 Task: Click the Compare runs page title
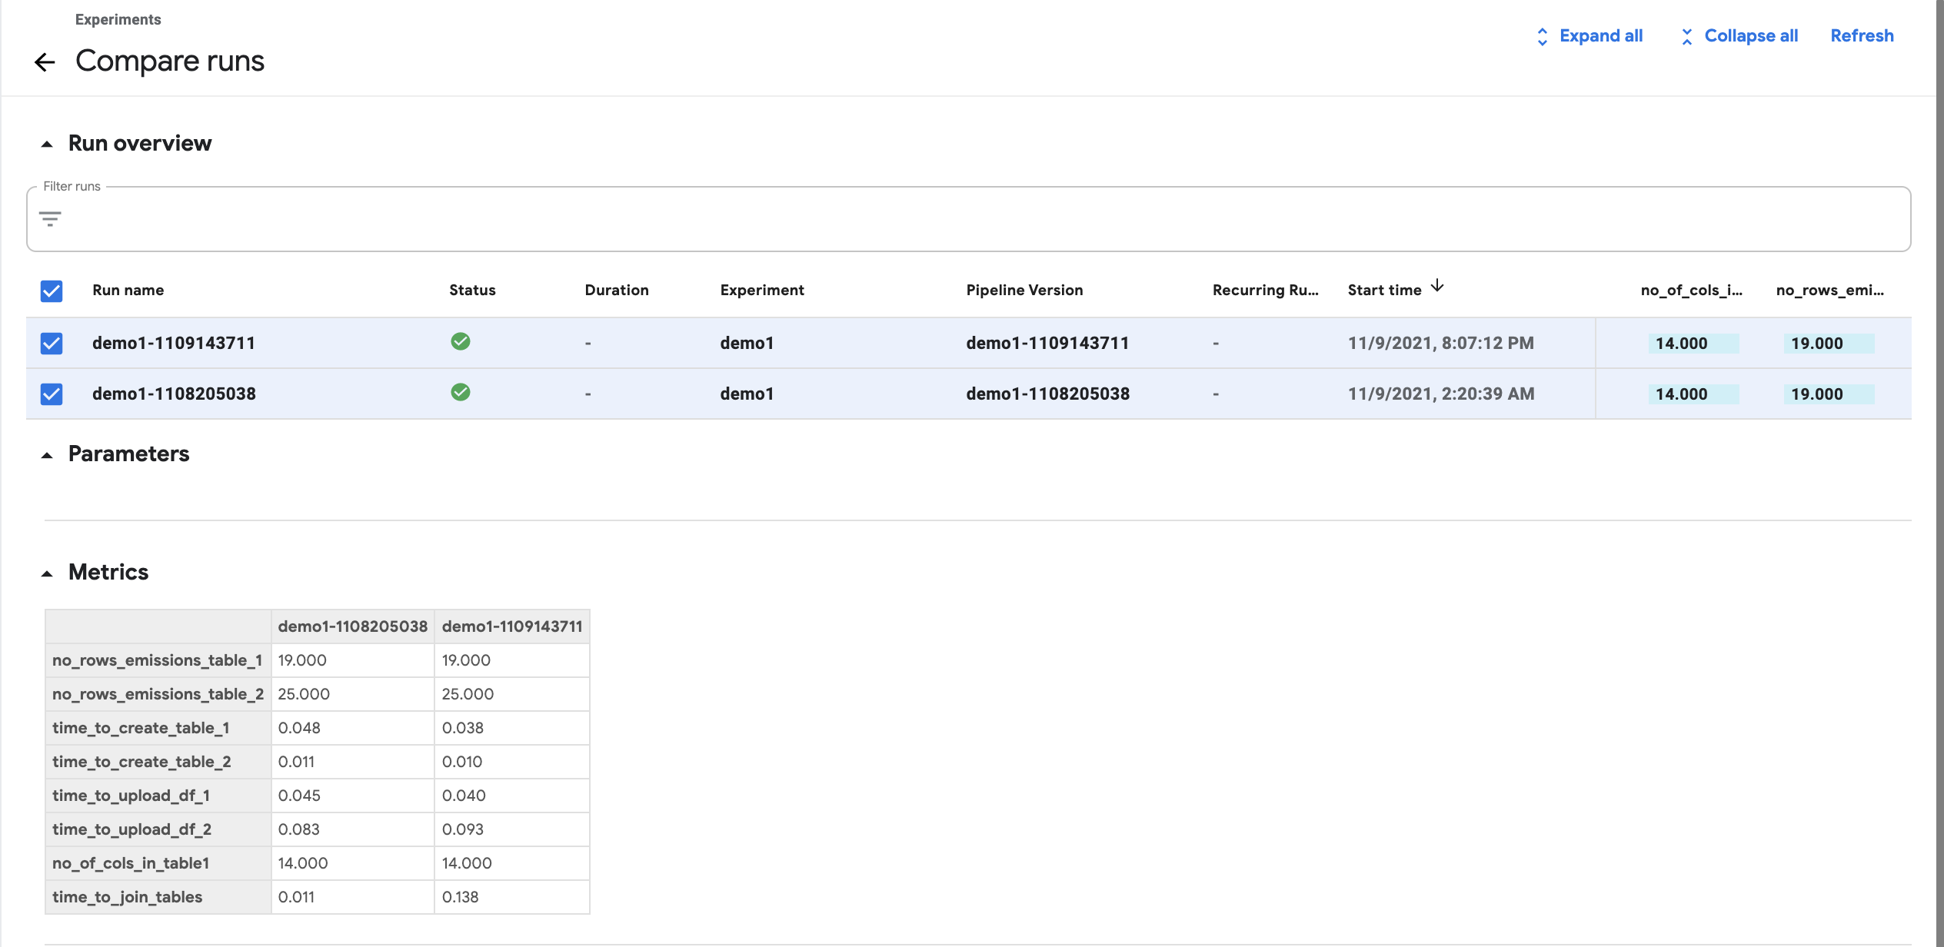pos(170,61)
